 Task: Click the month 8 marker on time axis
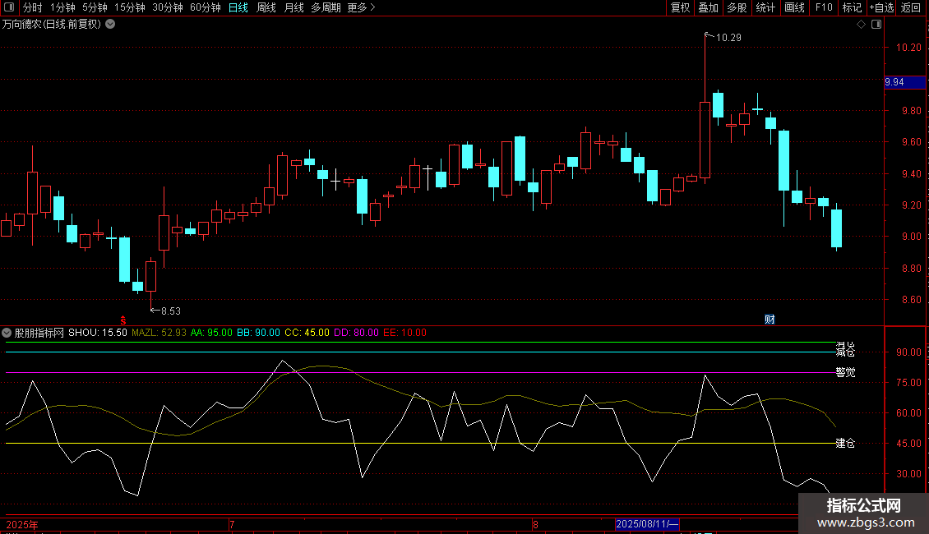(535, 524)
